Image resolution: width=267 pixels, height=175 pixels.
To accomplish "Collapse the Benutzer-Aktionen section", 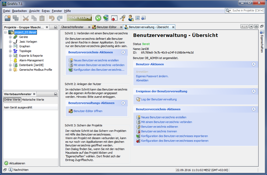I will [253, 64].
